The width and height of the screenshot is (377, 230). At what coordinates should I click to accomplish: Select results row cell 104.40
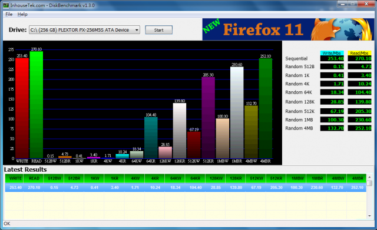coord(196,188)
